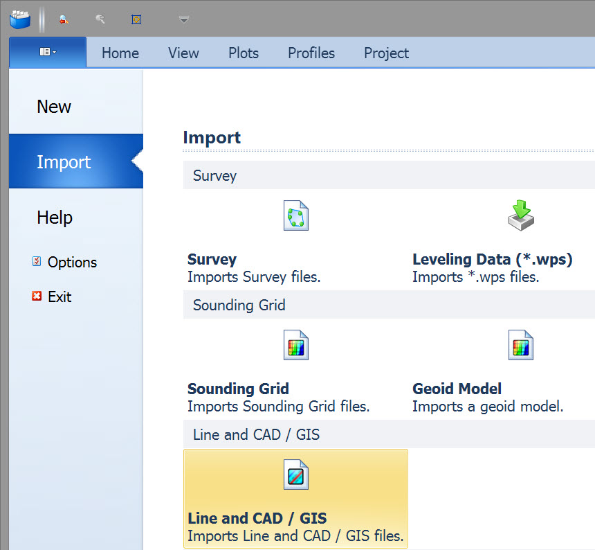The width and height of the screenshot is (595, 550).
Task: Select Import in the left menu
Action: [x=64, y=162]
